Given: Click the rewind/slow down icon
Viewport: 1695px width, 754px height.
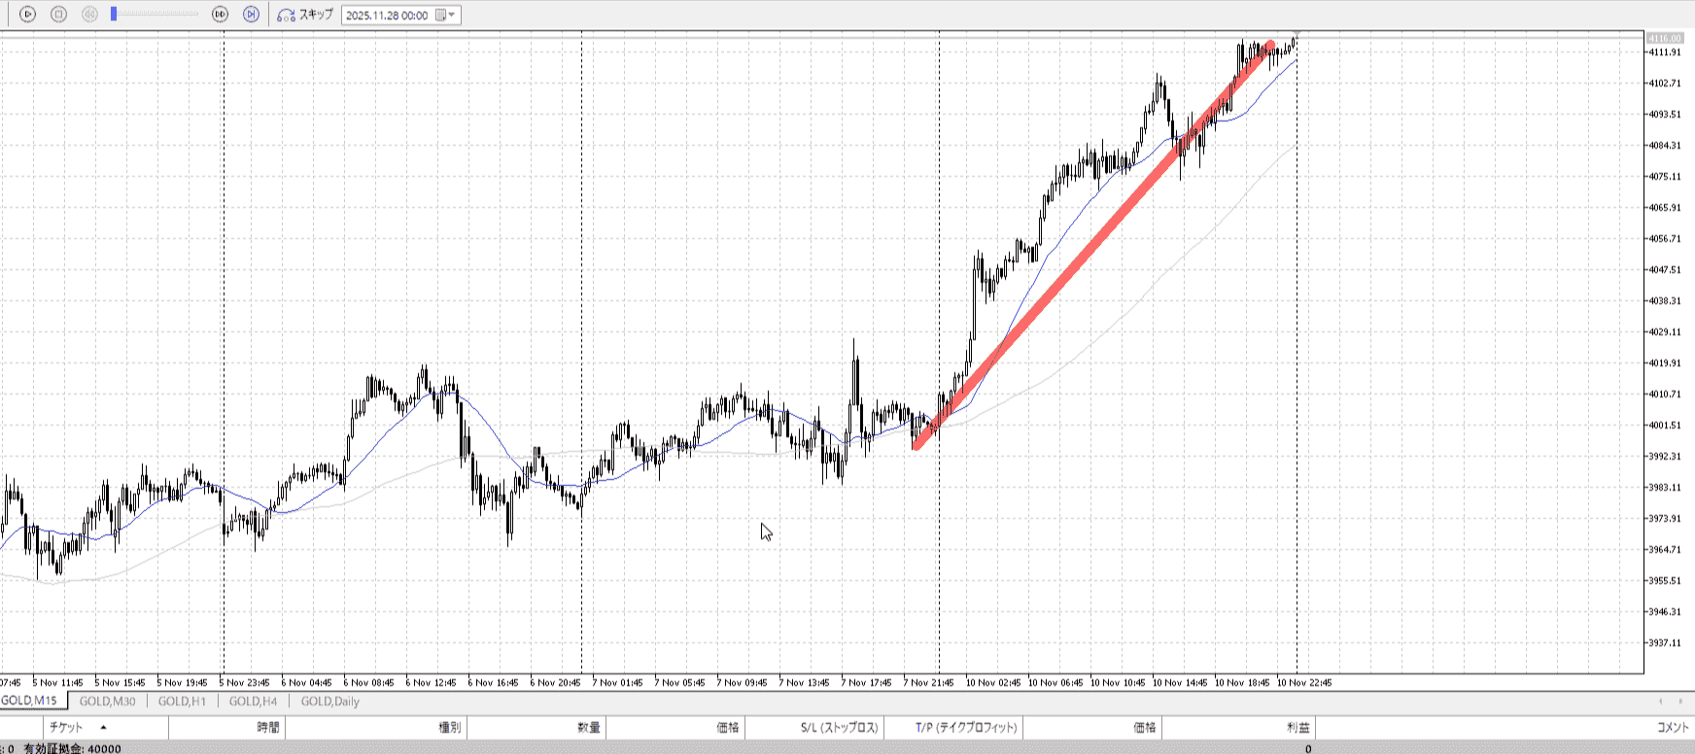Looking at the screenshot, I should click(x=89, y=15).
